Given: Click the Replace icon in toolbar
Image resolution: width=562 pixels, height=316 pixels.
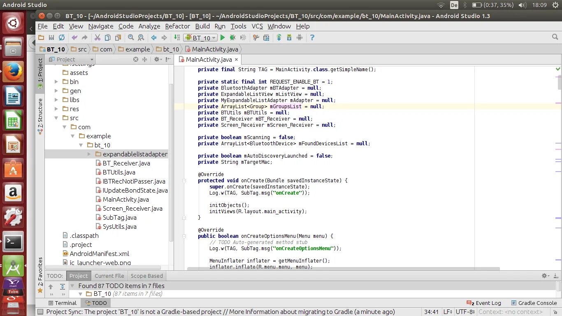Looking at the screenshot, I should tap(141, 37).
